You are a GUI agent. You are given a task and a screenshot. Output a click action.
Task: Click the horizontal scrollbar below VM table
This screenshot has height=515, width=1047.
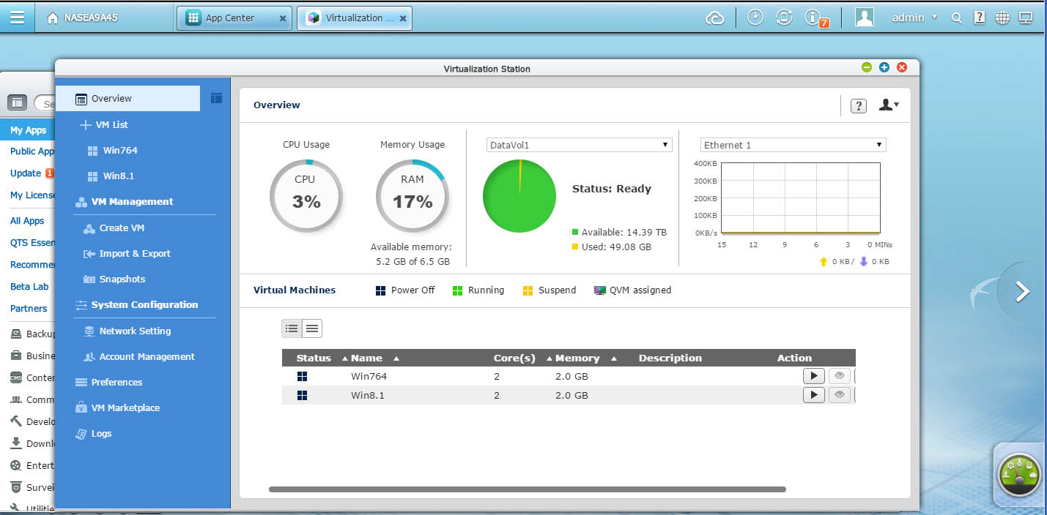(527, 489)
